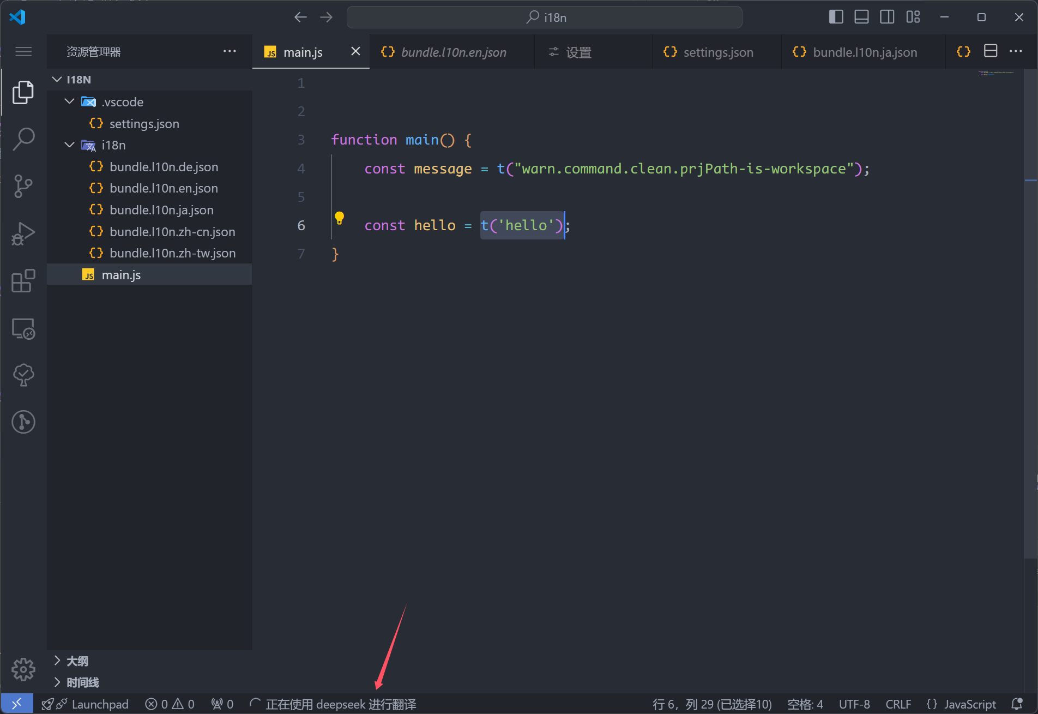The height and width of the screenshot is (714, 1038).
Task: Go forward with the right arrow
Action: (326, 17)
